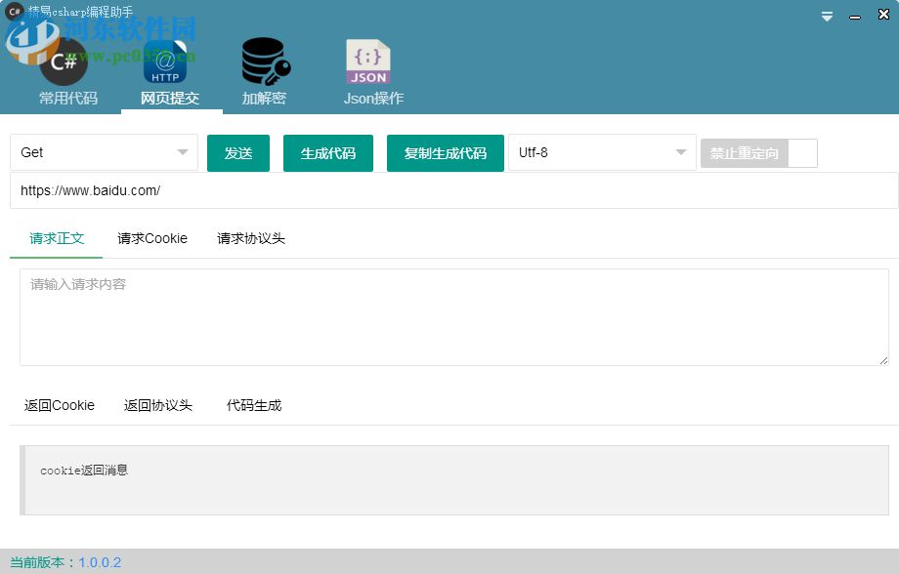The height and width of the screenshot is (574, 899).
Task: Click the 复制生成代码 button
Action: coord(445,152)
